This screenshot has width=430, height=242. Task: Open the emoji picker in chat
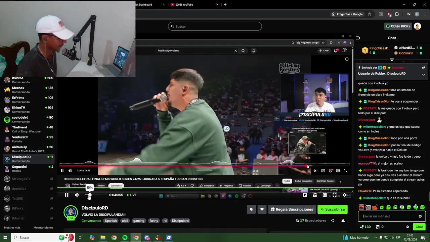420,216
